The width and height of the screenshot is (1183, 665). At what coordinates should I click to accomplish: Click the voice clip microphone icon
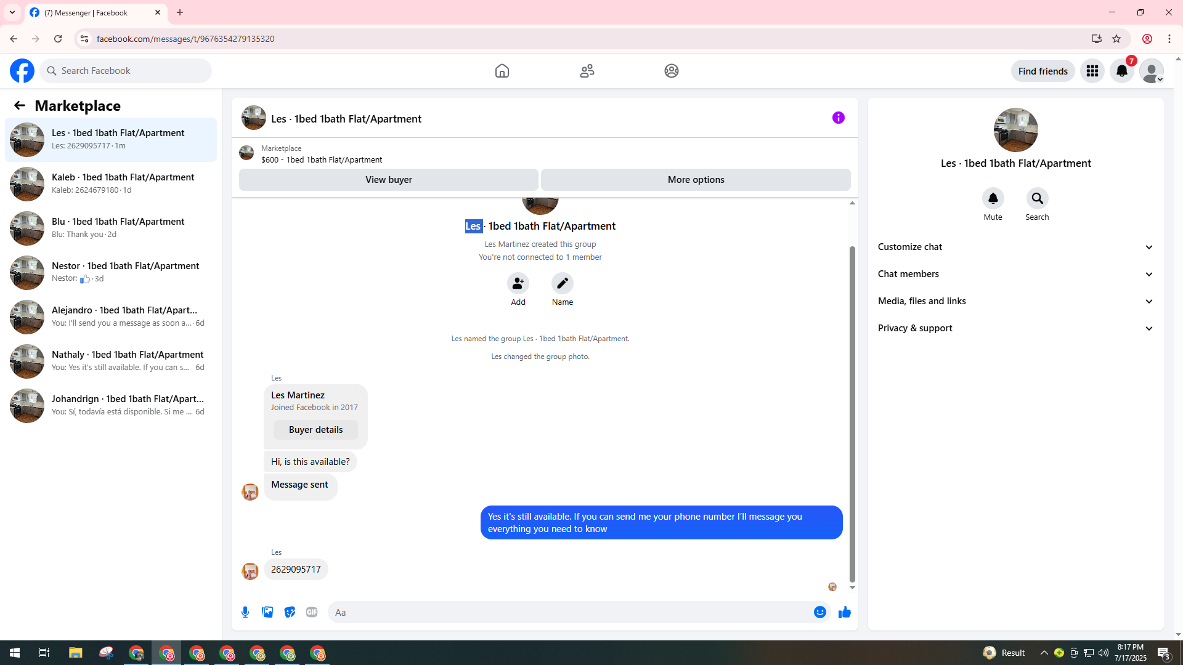click(x=245, y=612)
